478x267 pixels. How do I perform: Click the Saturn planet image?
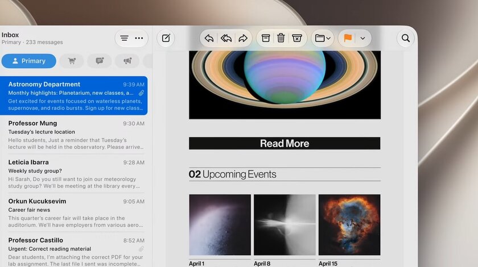(x=285, y=85)
